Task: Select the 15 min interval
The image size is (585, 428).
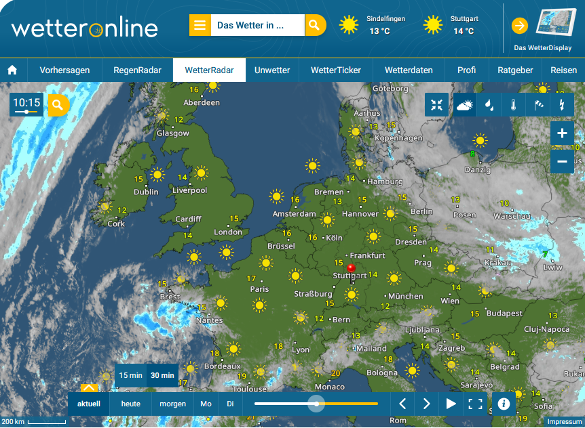Action: point(131,375)
